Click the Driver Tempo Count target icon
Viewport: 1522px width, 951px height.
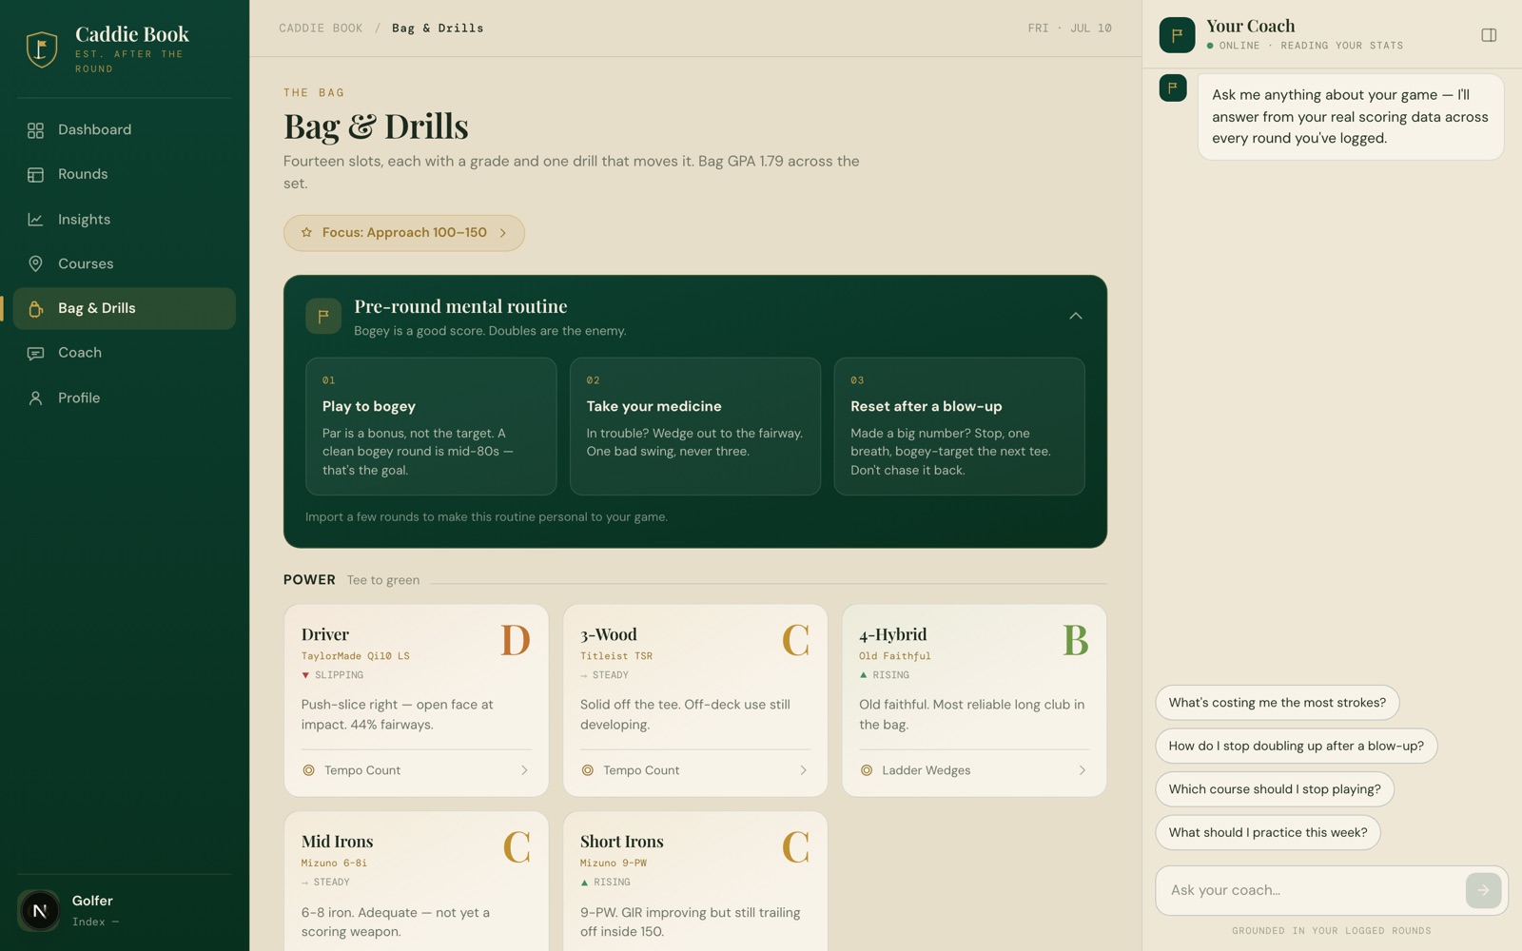[308, 770]
